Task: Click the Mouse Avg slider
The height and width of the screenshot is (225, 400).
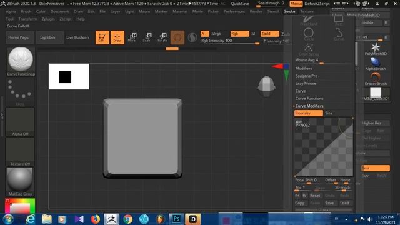Action: pos(323,61)
